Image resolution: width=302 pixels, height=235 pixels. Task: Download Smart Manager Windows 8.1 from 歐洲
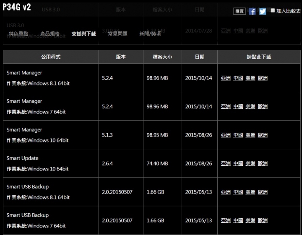click(x=263, y=78)
